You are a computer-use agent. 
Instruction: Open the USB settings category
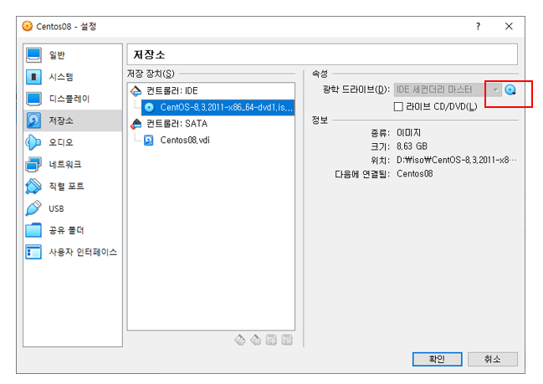(x=73, y=208)
